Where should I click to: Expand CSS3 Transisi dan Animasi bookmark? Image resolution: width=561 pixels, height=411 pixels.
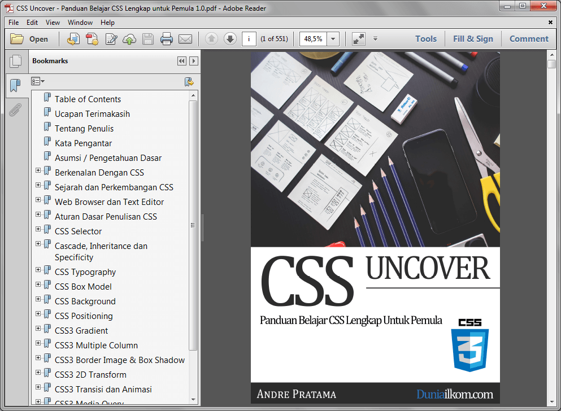tap(38, 387)
